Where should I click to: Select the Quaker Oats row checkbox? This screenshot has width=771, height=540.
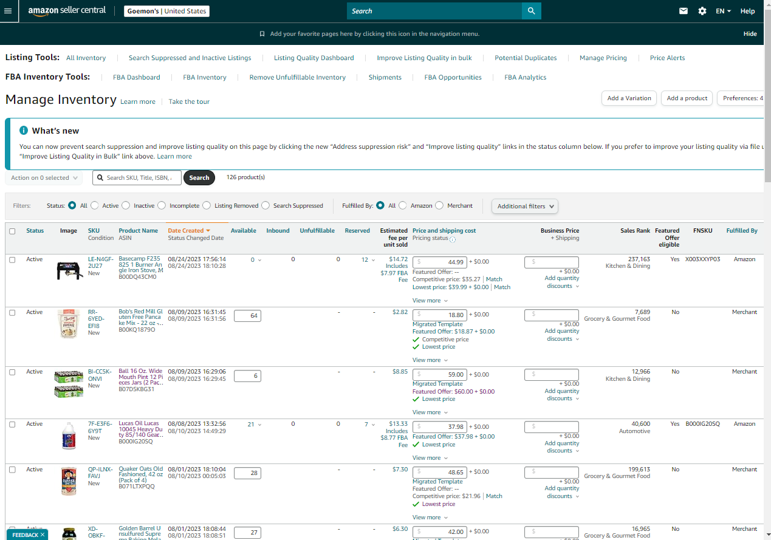12,470
